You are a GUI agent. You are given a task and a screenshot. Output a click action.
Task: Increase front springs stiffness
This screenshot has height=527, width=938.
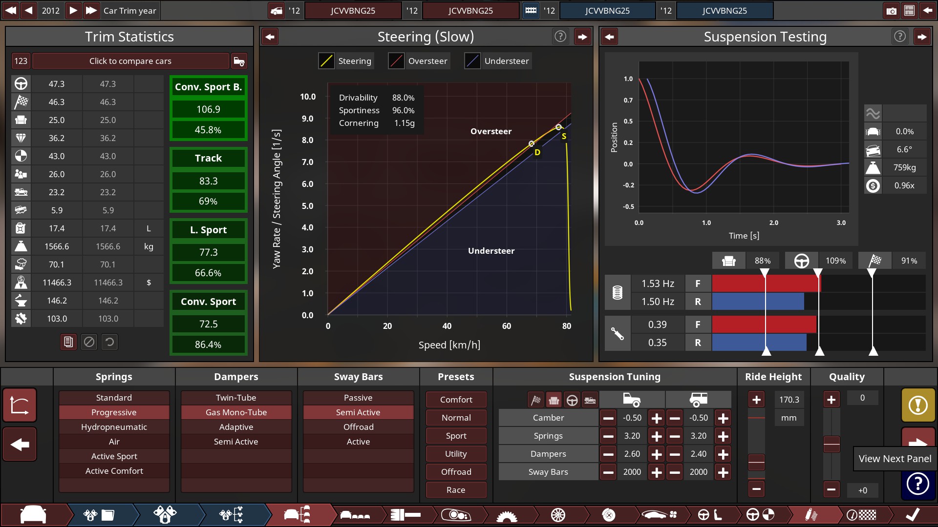click(657, 436)
